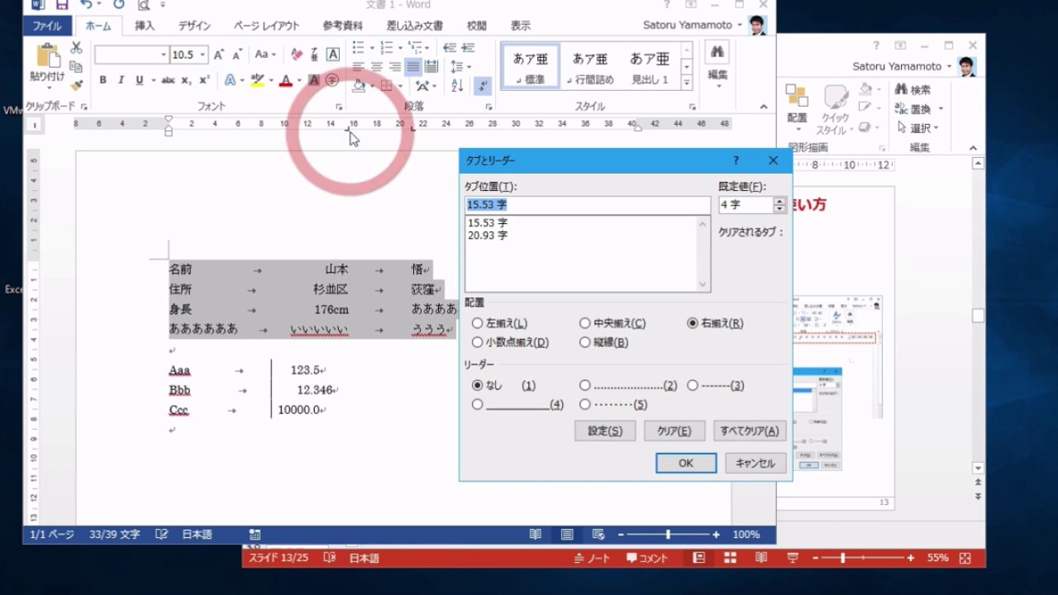Switch to the ページ レイアウト tab
The height and width of the screenshot is (595, 1058).
(x=266, y=26)
